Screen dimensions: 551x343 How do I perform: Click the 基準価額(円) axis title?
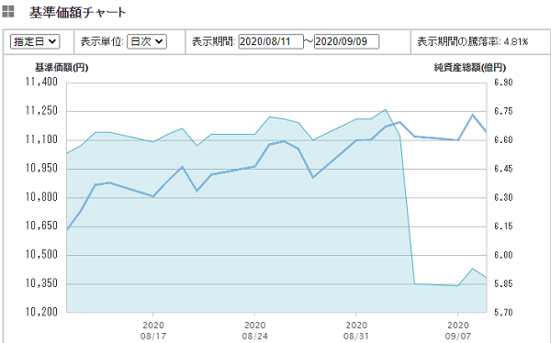(62, 67)
